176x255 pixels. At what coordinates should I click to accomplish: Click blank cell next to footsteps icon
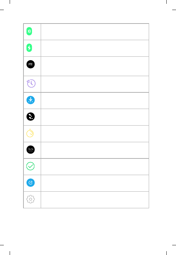click(95, 117)
